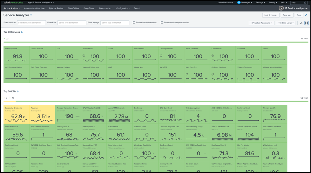Go to Infrastructure Overview tab
311x173 pixels.
point(34,8)
